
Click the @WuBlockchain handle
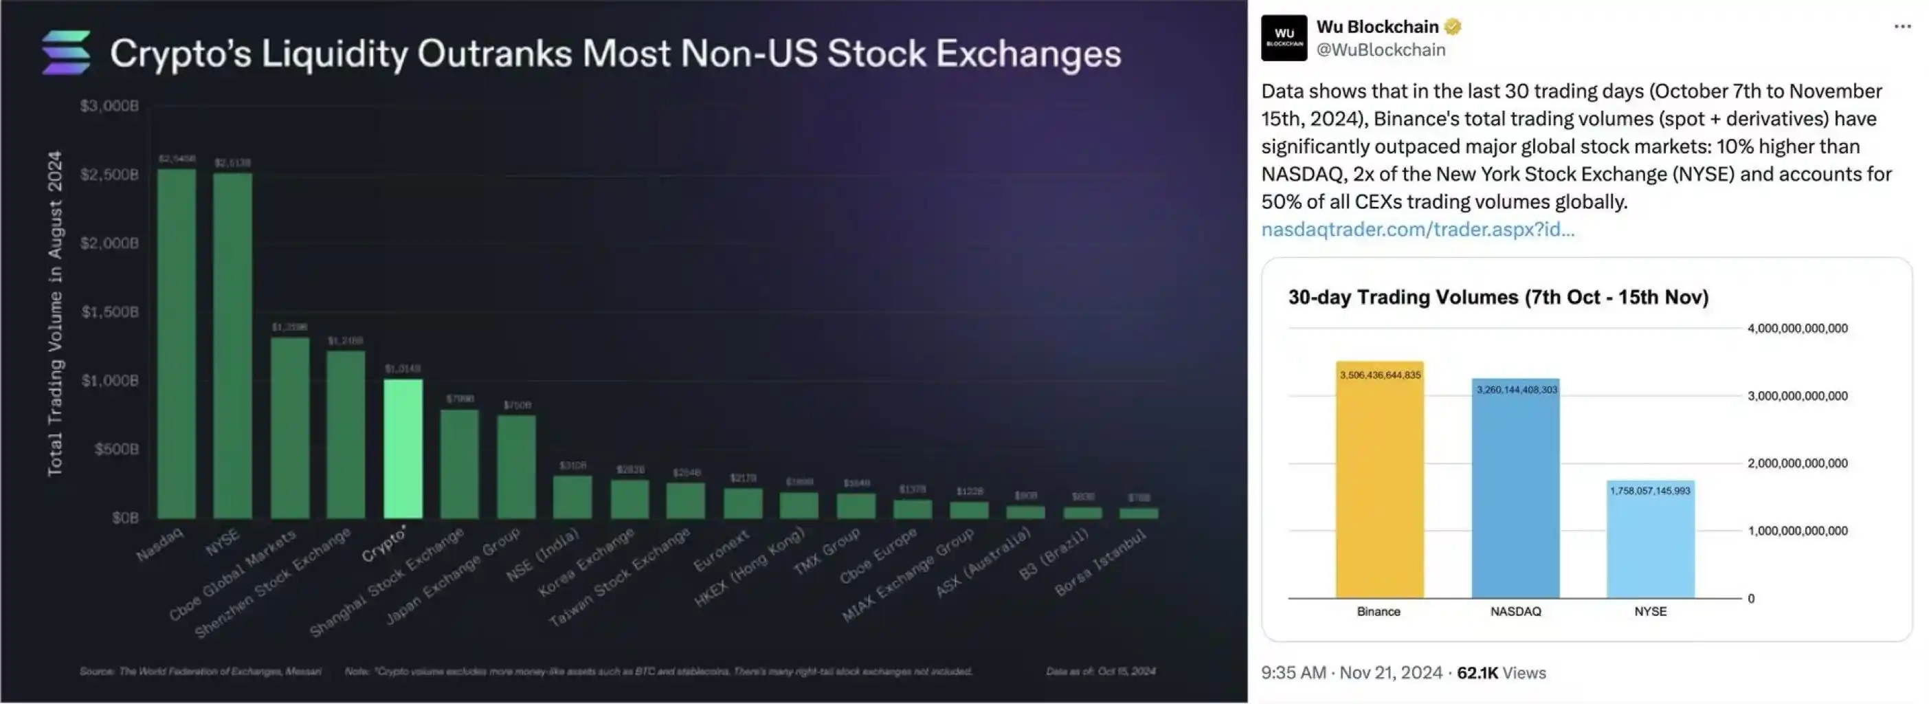coord(1381,50)
